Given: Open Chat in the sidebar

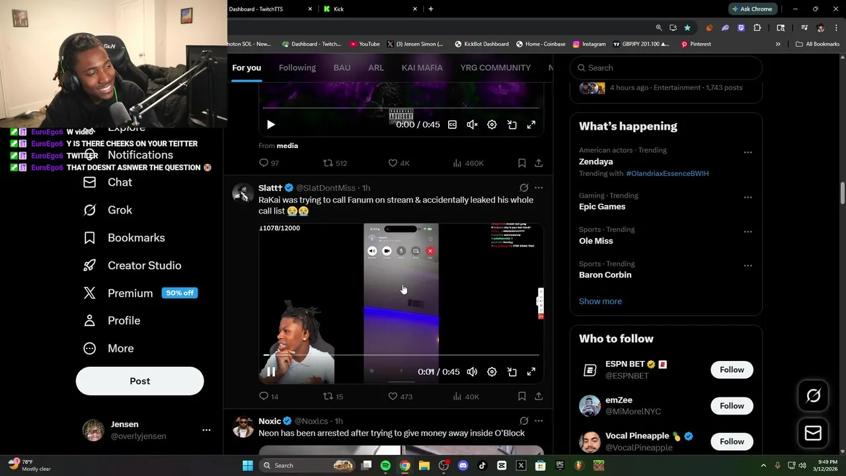Looking at the screenshot, I should point(108,182).
